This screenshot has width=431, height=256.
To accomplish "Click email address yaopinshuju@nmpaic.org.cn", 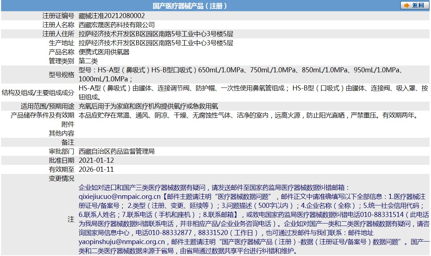I will (122, 242).
